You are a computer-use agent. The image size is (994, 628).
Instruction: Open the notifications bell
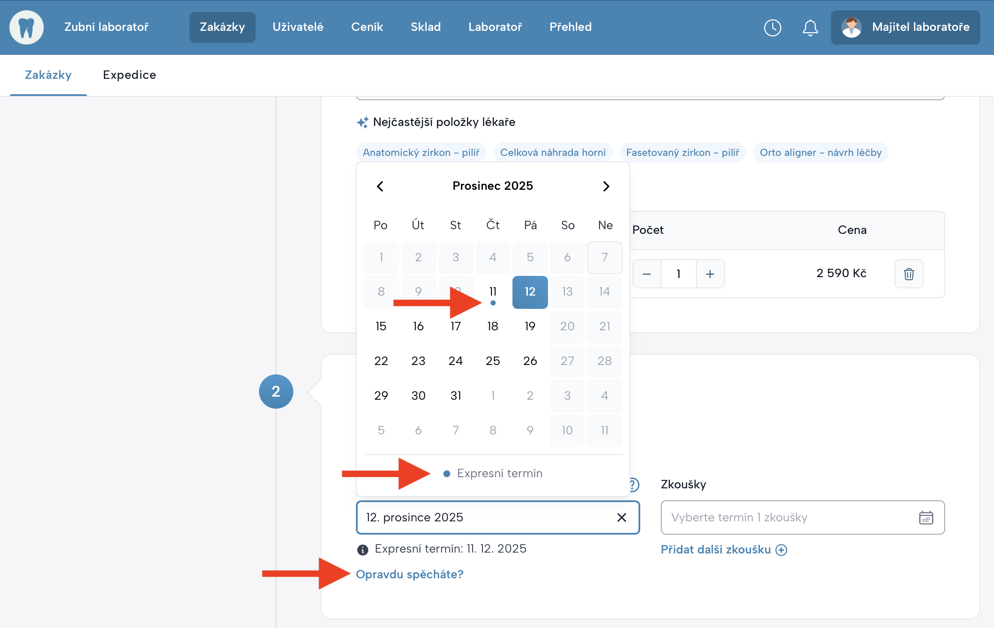(810, 27)
